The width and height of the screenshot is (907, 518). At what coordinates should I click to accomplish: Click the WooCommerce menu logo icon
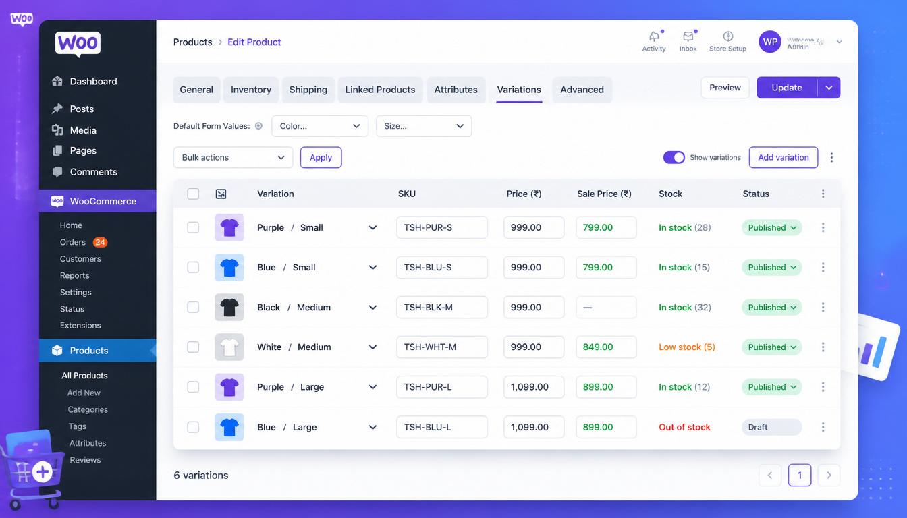coord(57,201)
